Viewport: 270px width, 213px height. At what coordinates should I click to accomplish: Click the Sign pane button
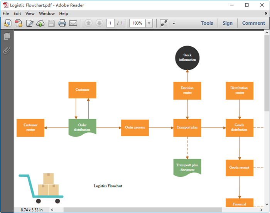(228, 23)
